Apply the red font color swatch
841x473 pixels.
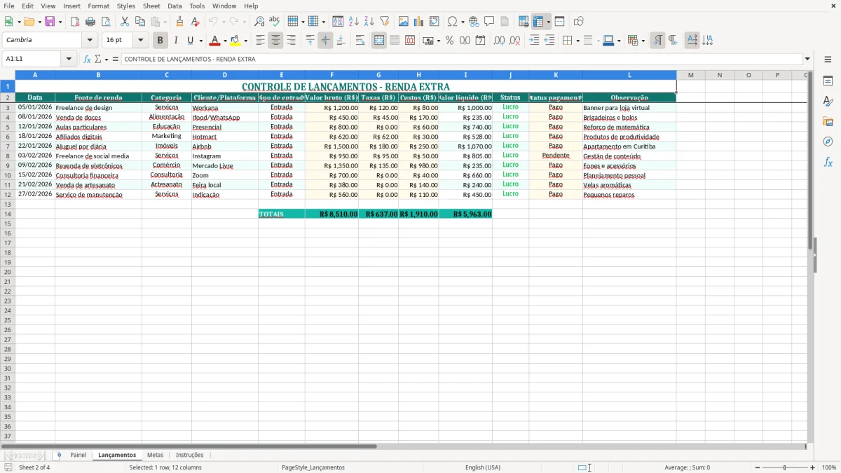[x=215, y=41]
